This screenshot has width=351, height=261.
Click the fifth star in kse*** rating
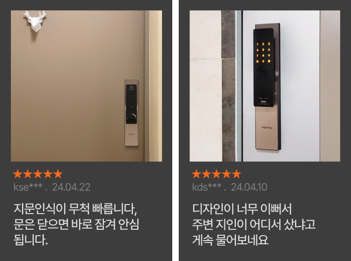pos(58,174)
